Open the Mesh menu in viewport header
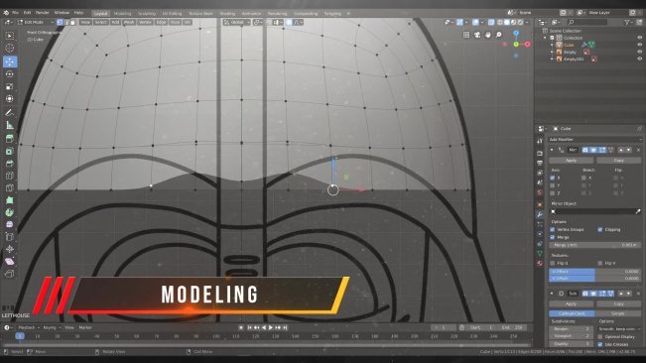Viewport: 646px width, 363px height. click(129, 22)
